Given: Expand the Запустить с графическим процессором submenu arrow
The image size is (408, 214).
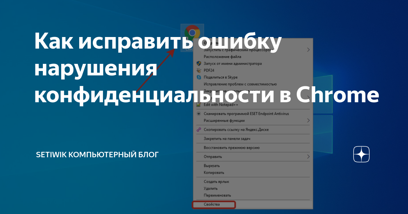Looking at the screenshot, I should click(x=308, y=50).
